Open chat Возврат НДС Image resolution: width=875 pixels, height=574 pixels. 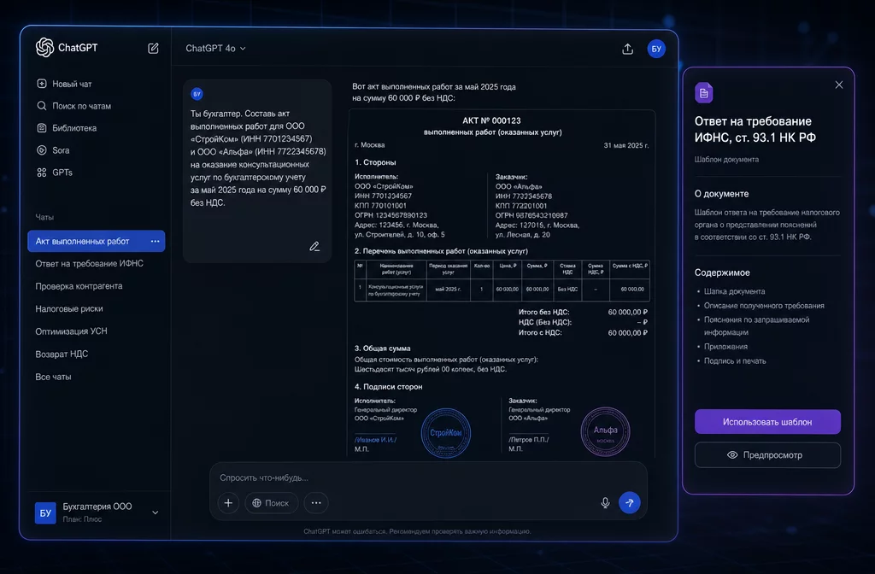click(62, 354)
